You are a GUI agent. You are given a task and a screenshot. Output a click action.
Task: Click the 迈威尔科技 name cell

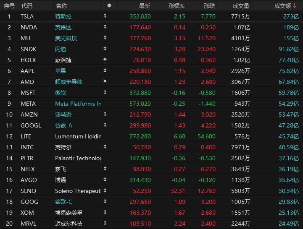(69, 224)
